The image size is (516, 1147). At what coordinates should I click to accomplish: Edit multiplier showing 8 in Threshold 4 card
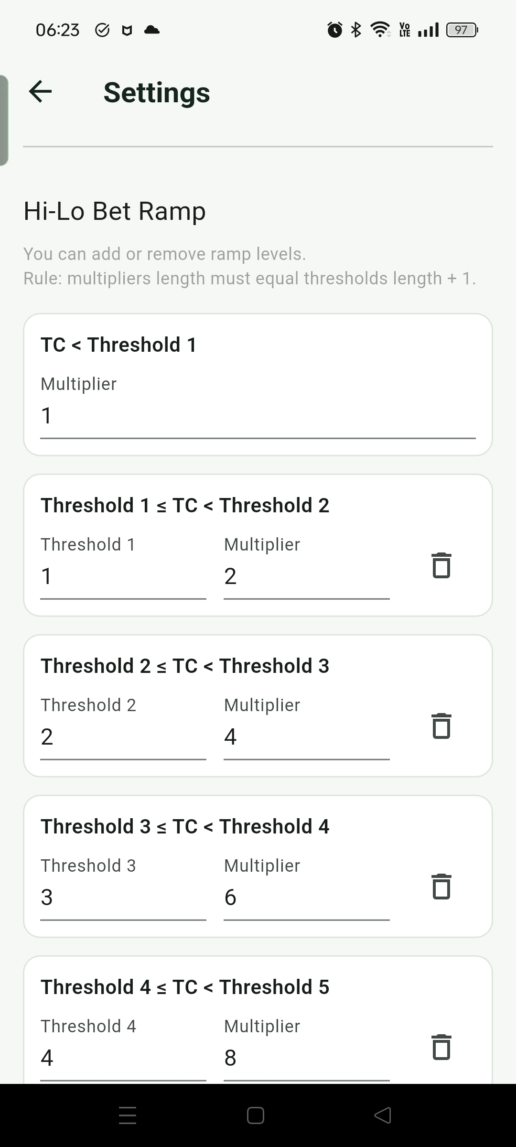pos(307,1049)
